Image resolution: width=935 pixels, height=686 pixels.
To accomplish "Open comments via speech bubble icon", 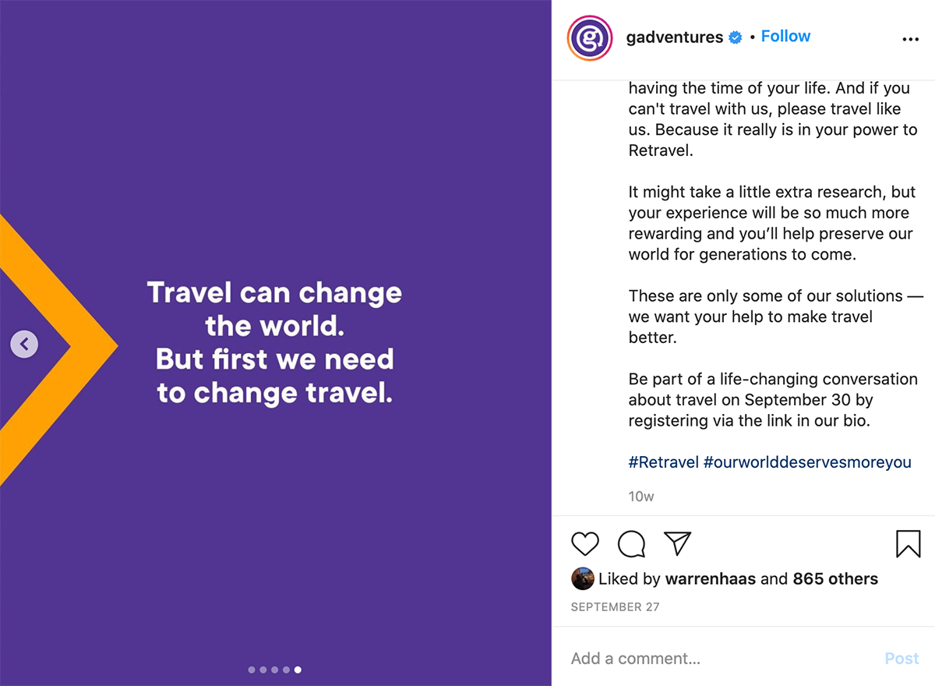I will click(x=631, y=544).
